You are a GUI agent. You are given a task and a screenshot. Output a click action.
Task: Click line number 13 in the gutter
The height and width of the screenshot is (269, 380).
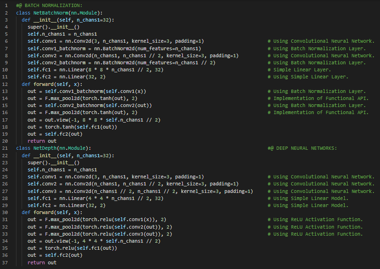(6, 91)
